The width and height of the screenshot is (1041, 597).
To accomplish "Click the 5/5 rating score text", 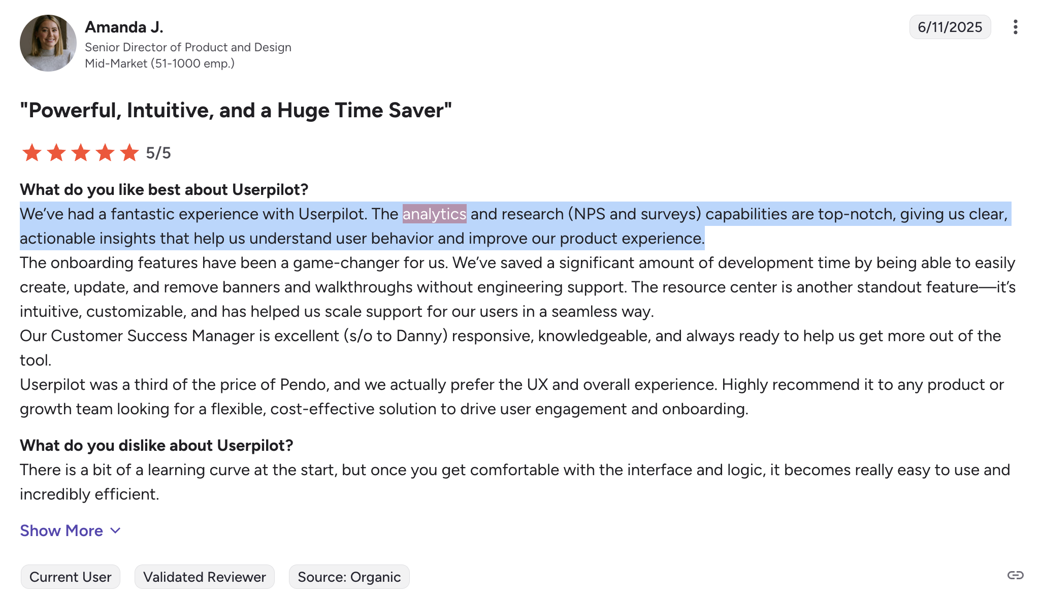I will 158,153.
